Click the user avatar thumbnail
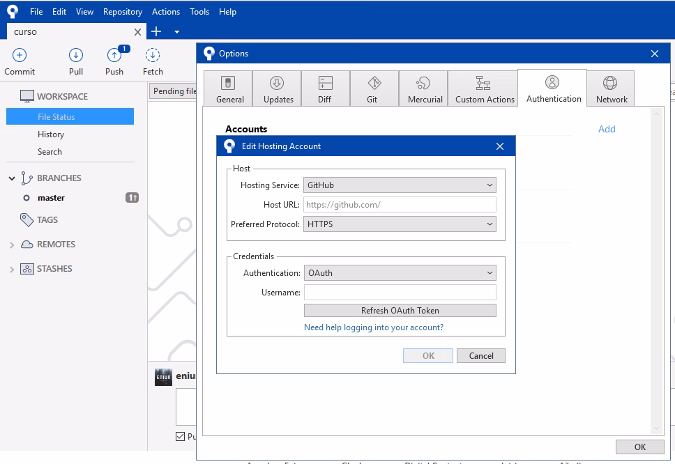 (x=163, y=377)
